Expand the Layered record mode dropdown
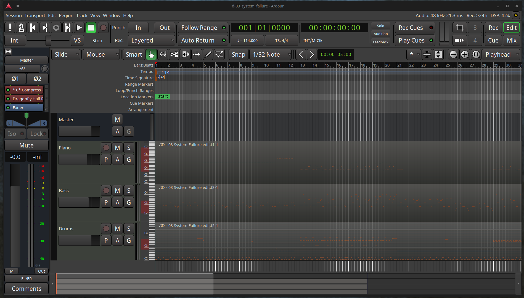Image resolution: width=524 pixels, height=298 pixels. click(151, 40)
